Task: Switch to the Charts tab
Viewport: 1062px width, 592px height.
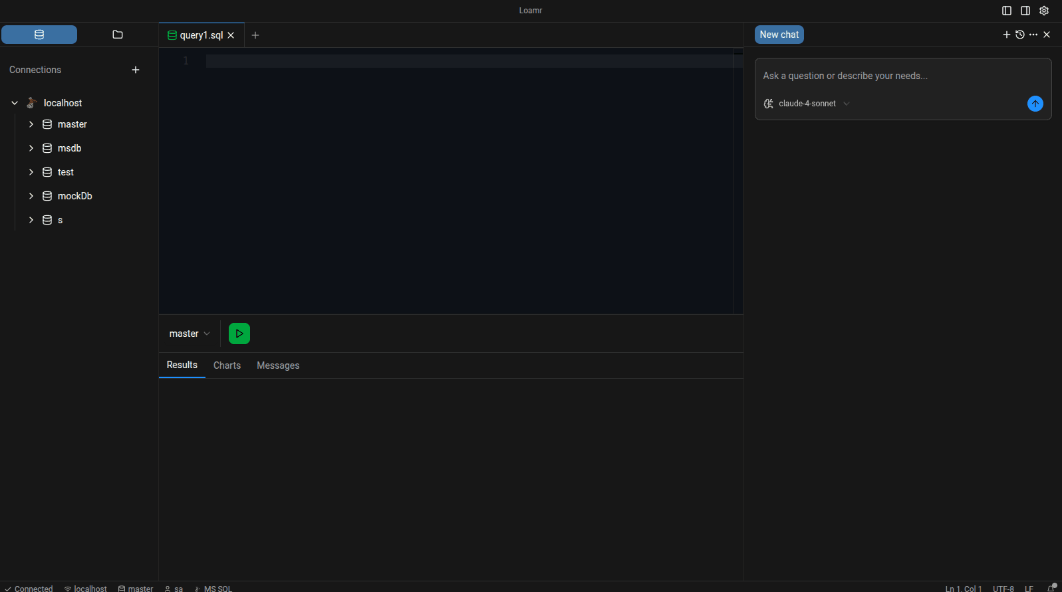Action: [227, 365]
